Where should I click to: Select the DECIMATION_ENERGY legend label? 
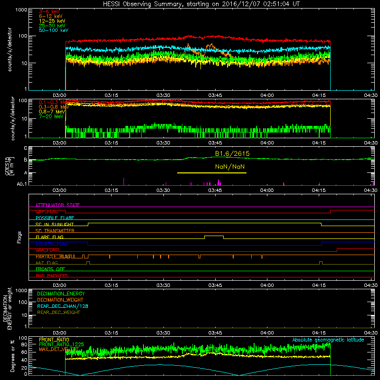coord(61,294)
